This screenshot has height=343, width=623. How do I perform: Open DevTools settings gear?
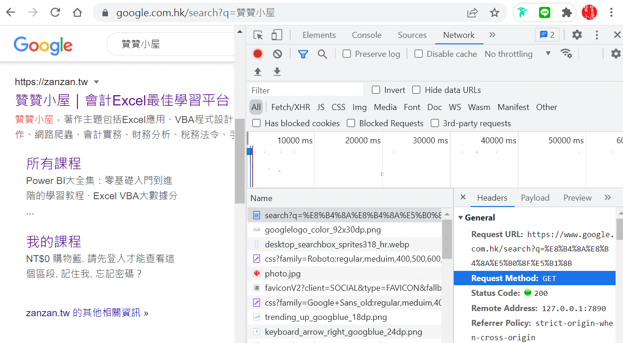pos(577,35)
